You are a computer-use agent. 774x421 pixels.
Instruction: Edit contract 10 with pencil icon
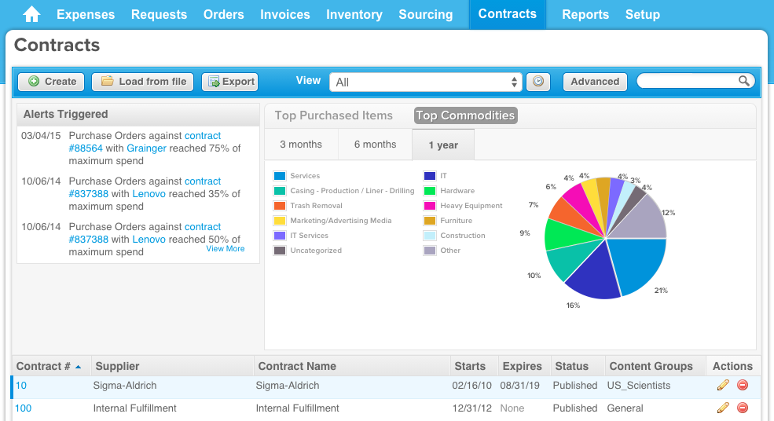coord(723,386)
